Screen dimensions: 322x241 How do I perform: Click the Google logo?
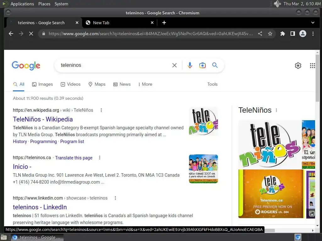pyautogui.click(x=26, y=66)
